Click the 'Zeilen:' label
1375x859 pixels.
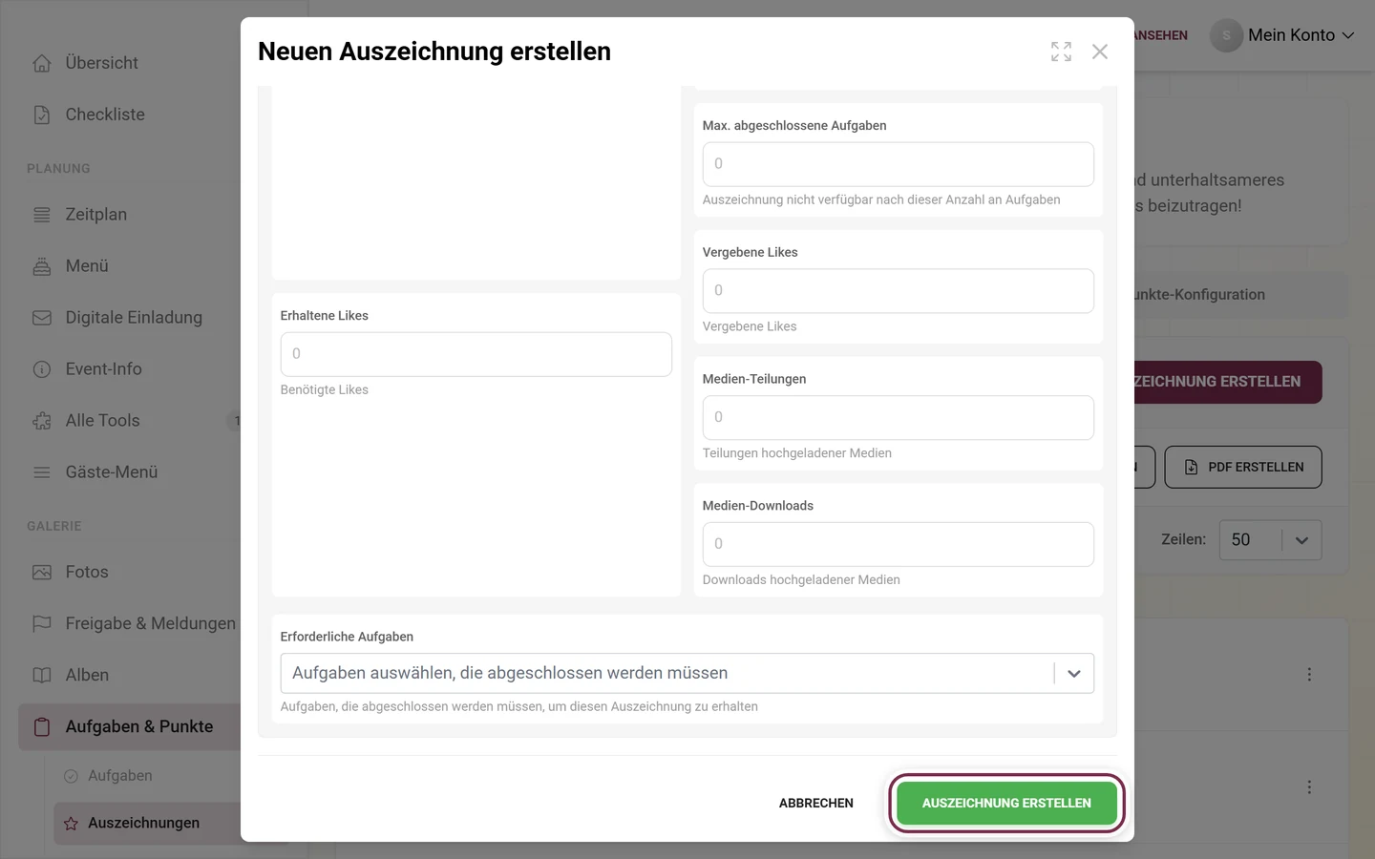click(x=1183, y=540)
